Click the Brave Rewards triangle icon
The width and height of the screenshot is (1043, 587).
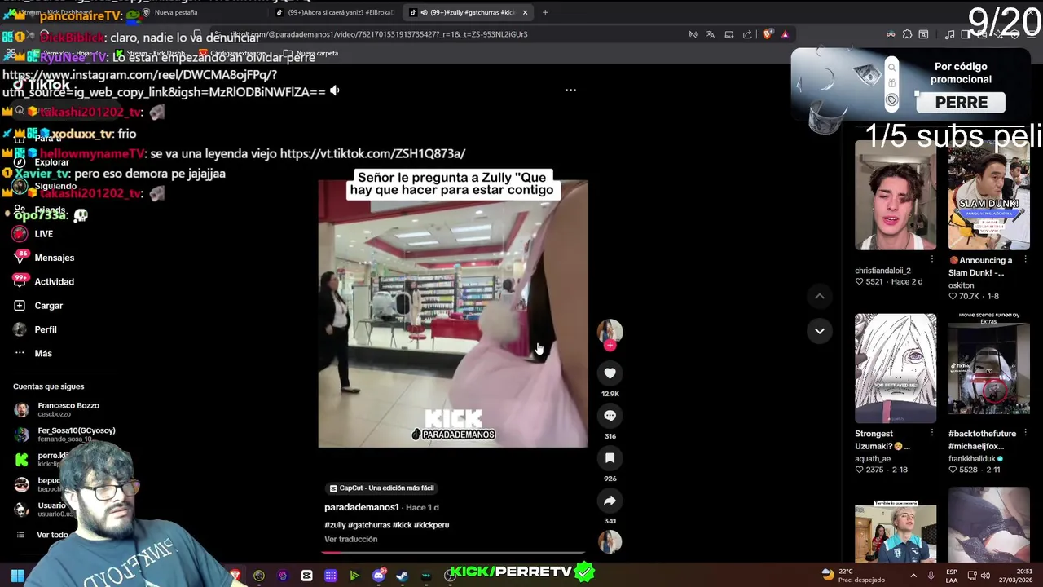point(785,34)
